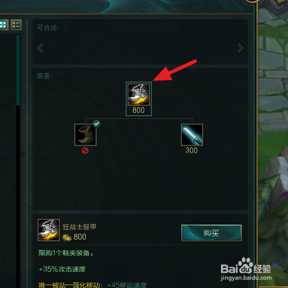The height and width of the screenshot is (288, 288).
Task: Click the 300 price under Dagger
Action: [191, 150]
